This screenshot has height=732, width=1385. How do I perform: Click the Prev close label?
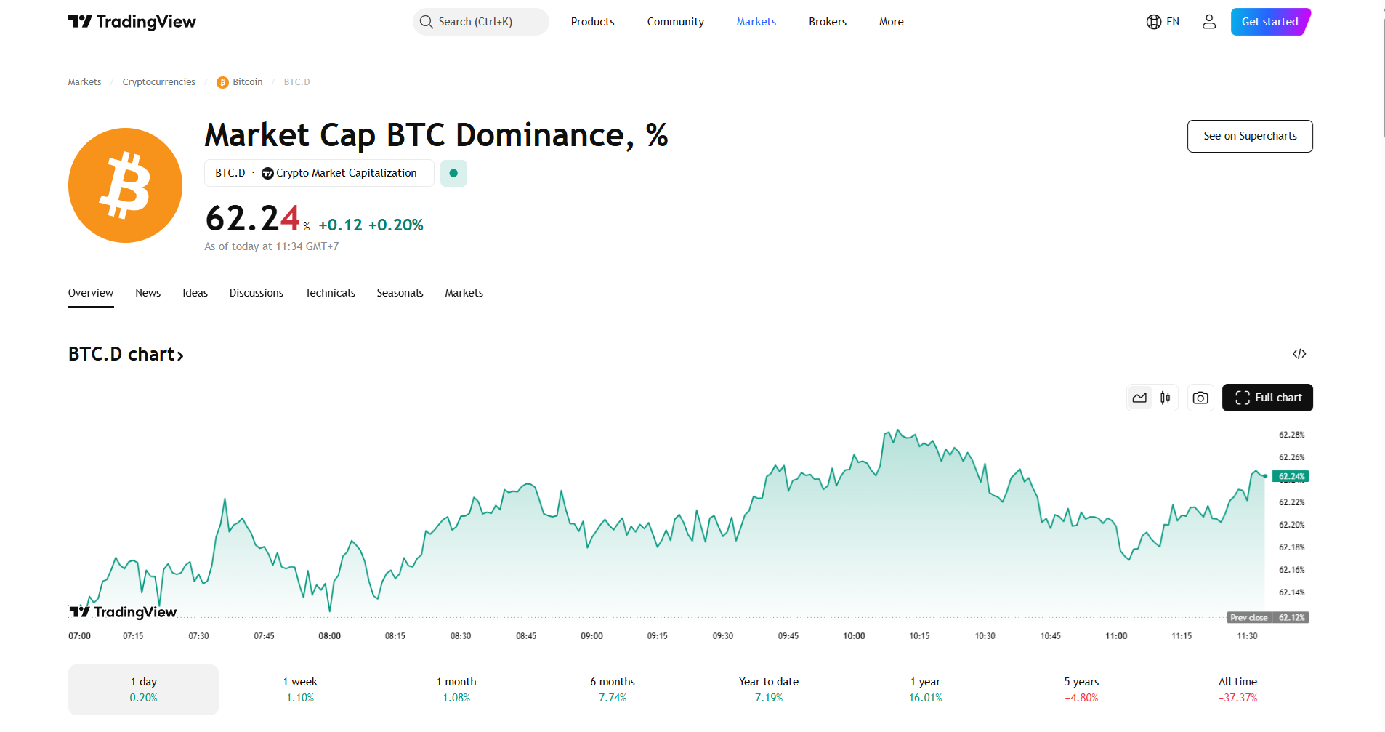click(x=1248, y=618)
